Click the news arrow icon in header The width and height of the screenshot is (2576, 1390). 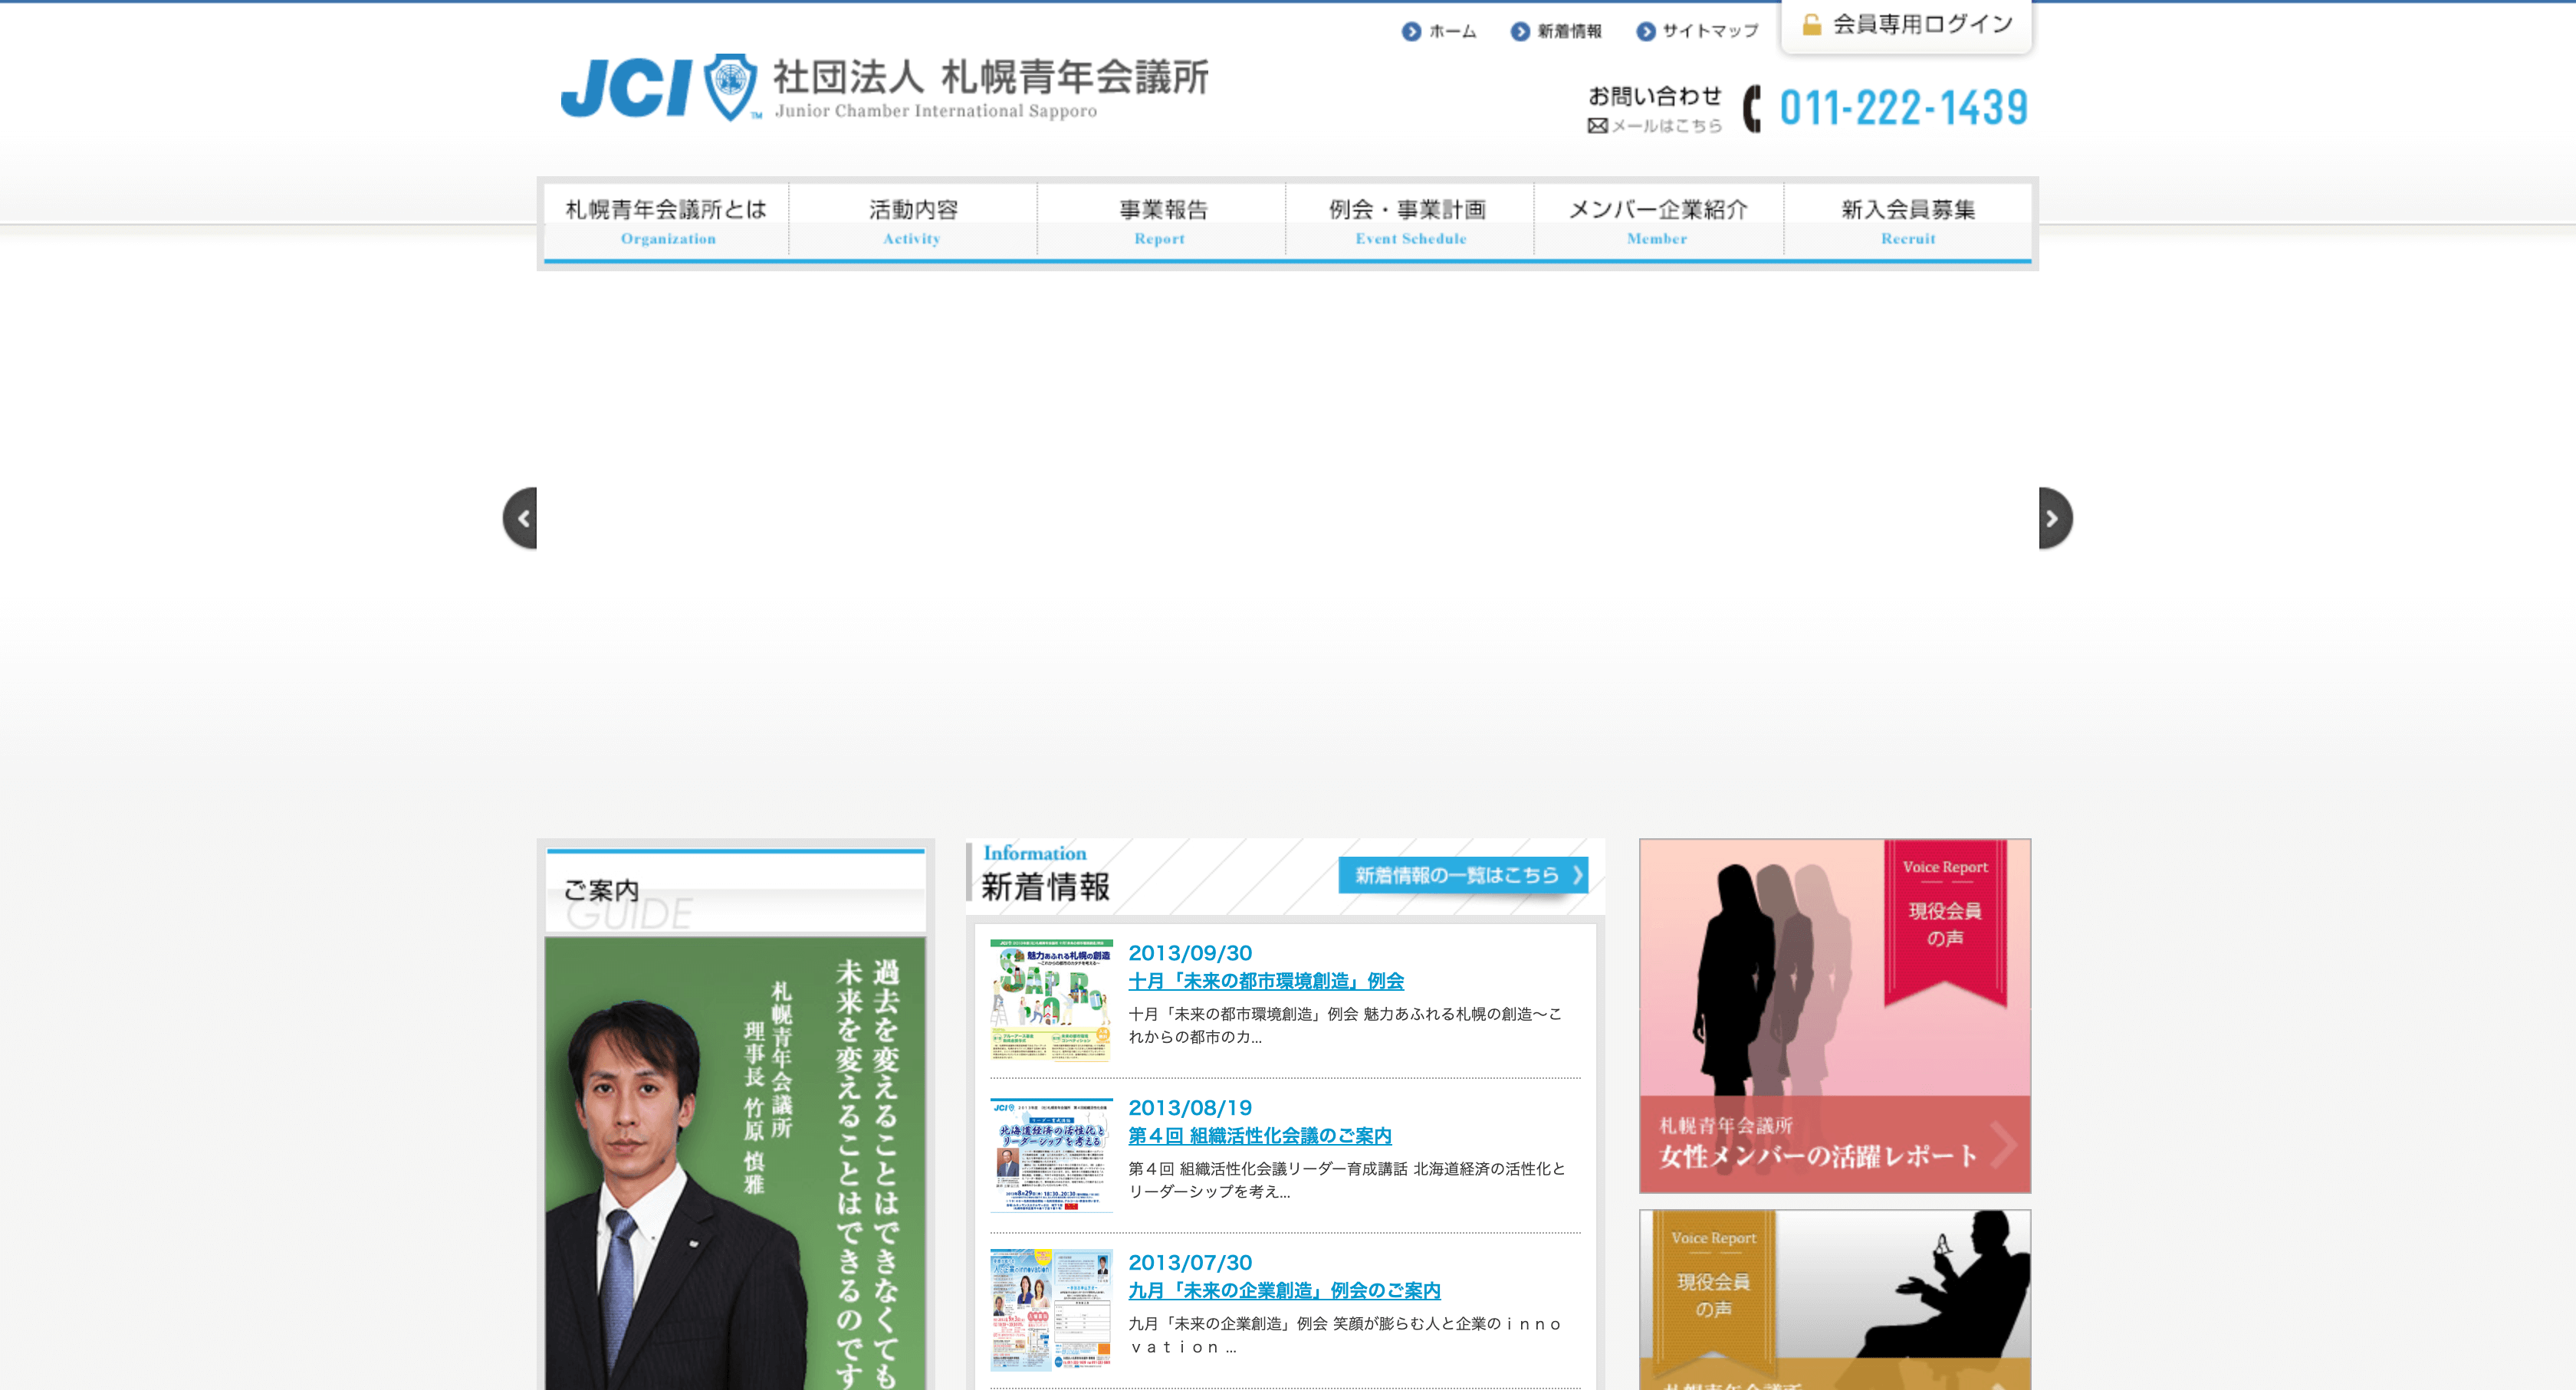(x=1520, y=32)
